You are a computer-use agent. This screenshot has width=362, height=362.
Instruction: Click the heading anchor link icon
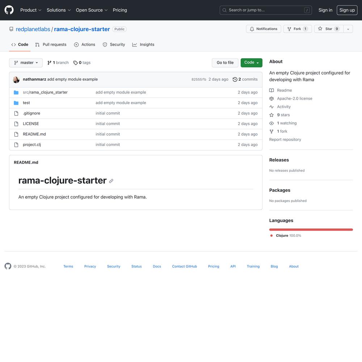[111, 181]
